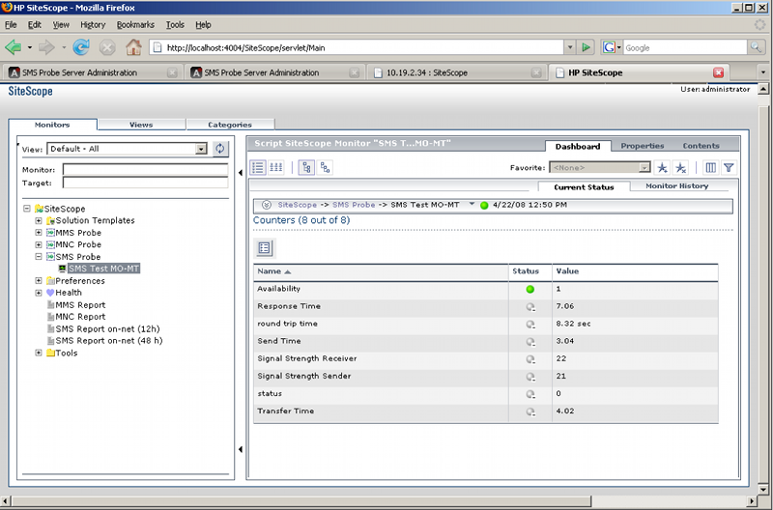Open the Firefox File menu
This screenshot has width=773, height=510.
(11, 25)
